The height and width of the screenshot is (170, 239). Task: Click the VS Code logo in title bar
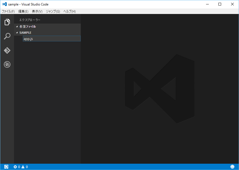(x=4, y=4)
